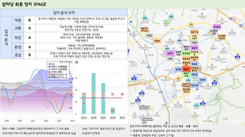Image resolution: width=245 pixels, height=137 pixels.
Task: Click the blue 대안중 map label
Action: [x=203, y=80]
